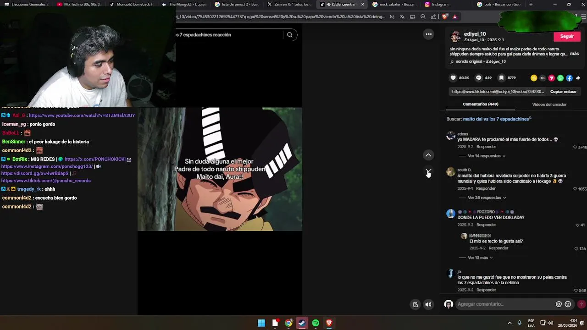Like FROZONO's comment with 41 likes
The height and width of the screenshot is (330, 587).
pyautogui.click(x=577, y=225)
